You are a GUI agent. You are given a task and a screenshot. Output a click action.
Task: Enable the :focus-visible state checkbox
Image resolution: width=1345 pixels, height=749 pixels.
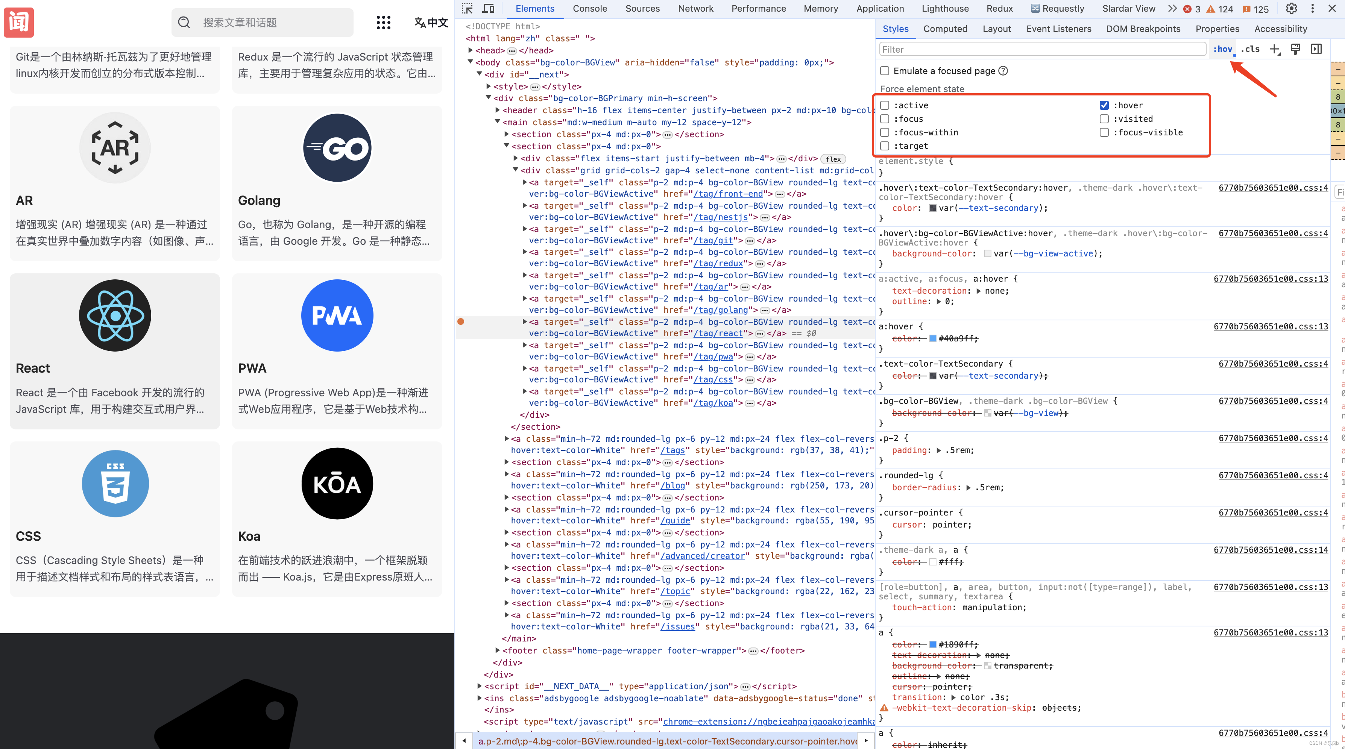click(x=1104, y=133)
